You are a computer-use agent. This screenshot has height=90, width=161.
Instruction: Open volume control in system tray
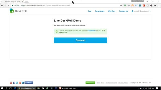[x=146, y=88]
